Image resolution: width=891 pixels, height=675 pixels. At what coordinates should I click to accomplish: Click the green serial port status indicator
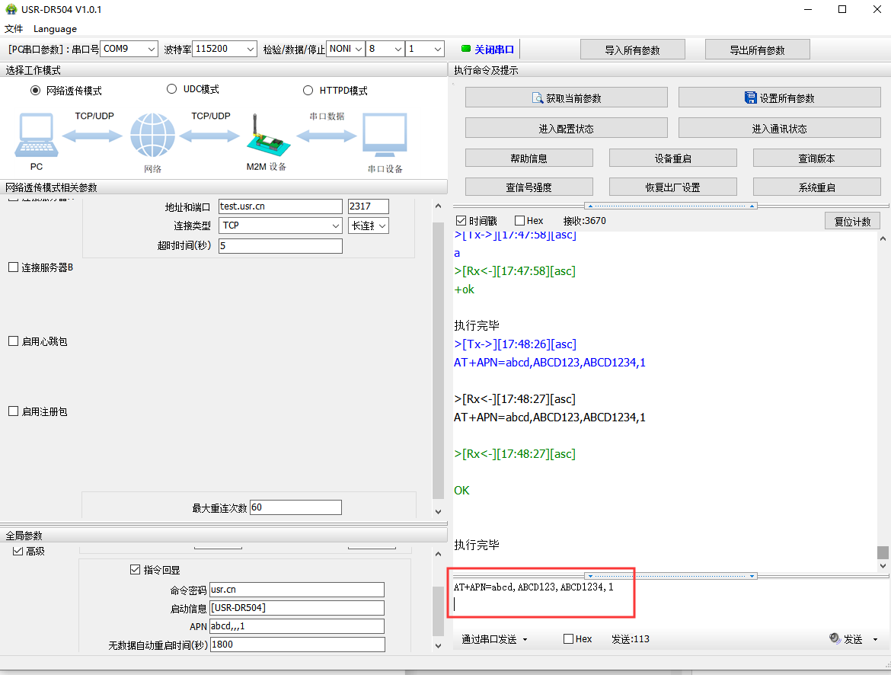466,49
